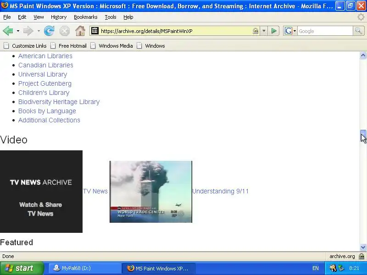
Task: Click the green Go arrow button
Action: click(x=273, y=31)
